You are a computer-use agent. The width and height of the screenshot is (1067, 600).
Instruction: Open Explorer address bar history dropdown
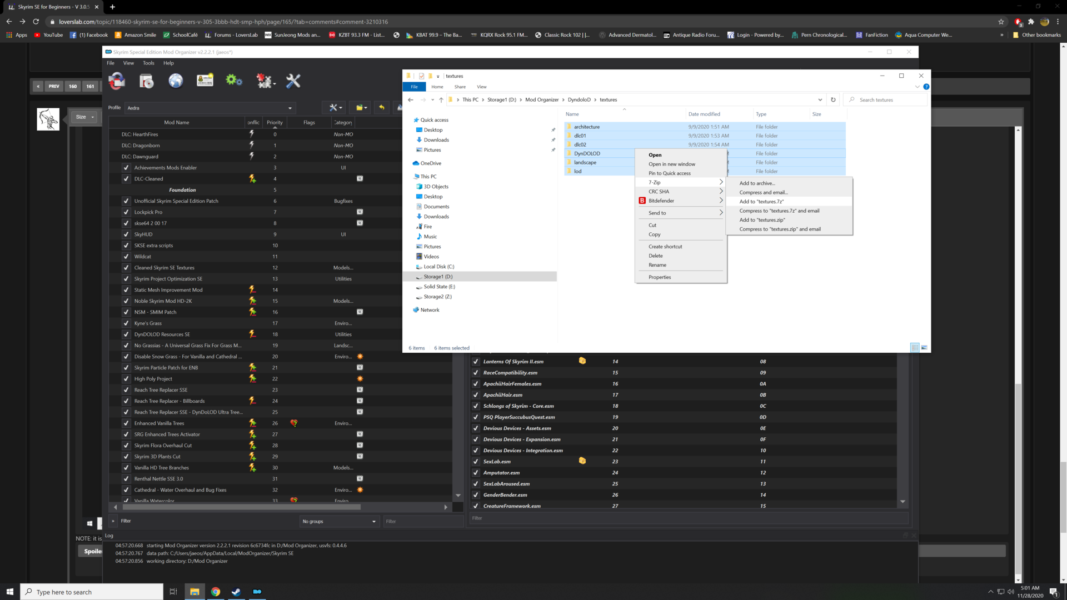coord(820,100)
